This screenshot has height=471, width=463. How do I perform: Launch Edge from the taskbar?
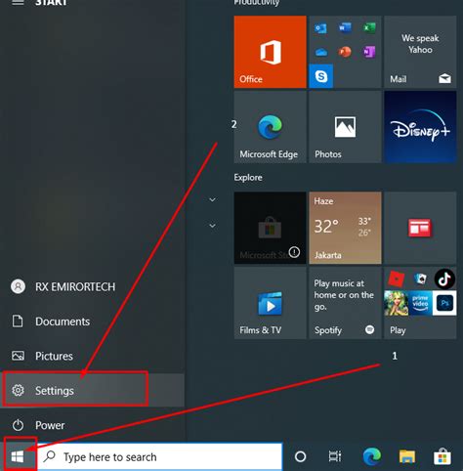point(372,456)
